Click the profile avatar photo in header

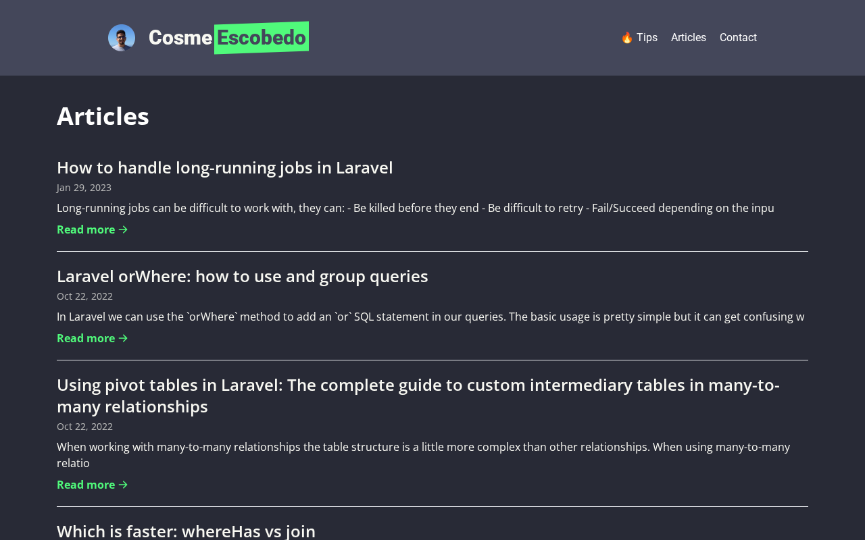122,38
